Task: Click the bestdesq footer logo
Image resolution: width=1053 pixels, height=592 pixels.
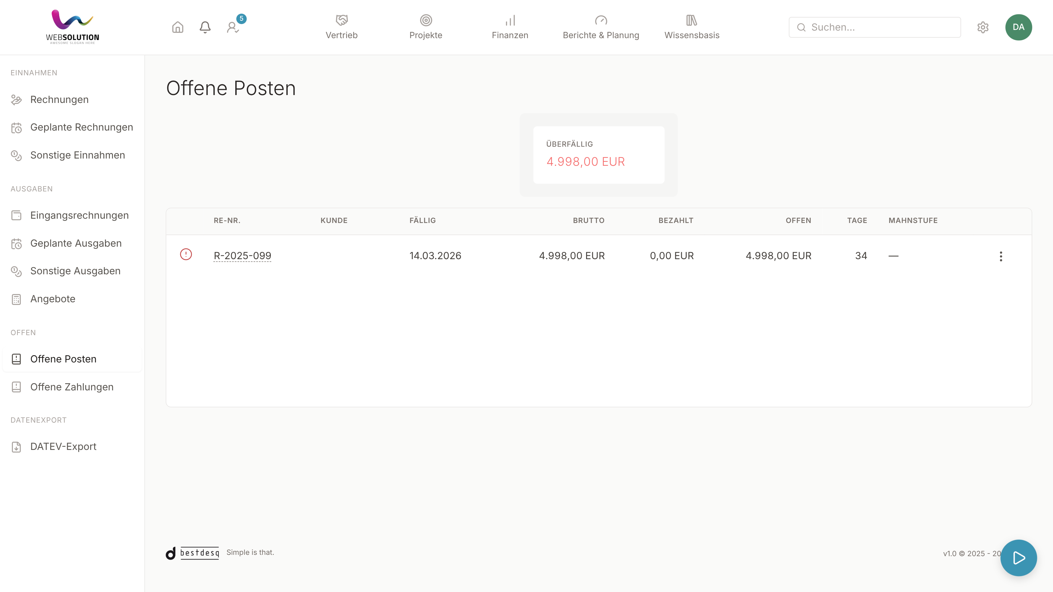Action: [x=193, y=553]
